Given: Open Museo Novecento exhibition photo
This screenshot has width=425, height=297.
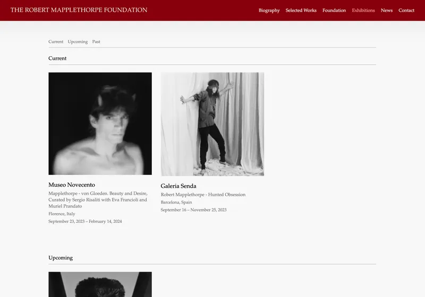Looking at the screenshot, I should [x=100, y=124].
